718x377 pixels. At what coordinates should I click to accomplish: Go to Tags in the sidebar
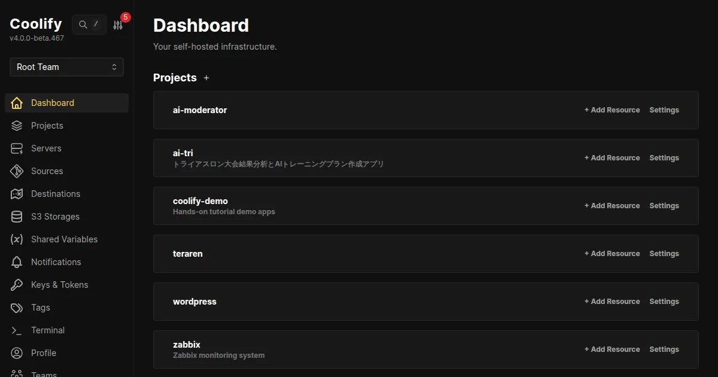pyautogui.click(x=41, y=308)
